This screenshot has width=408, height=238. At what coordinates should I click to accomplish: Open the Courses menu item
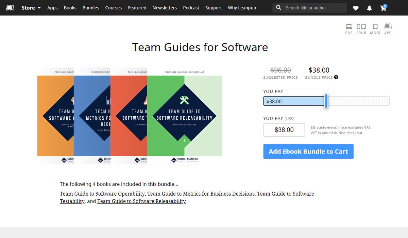point(114,7)
